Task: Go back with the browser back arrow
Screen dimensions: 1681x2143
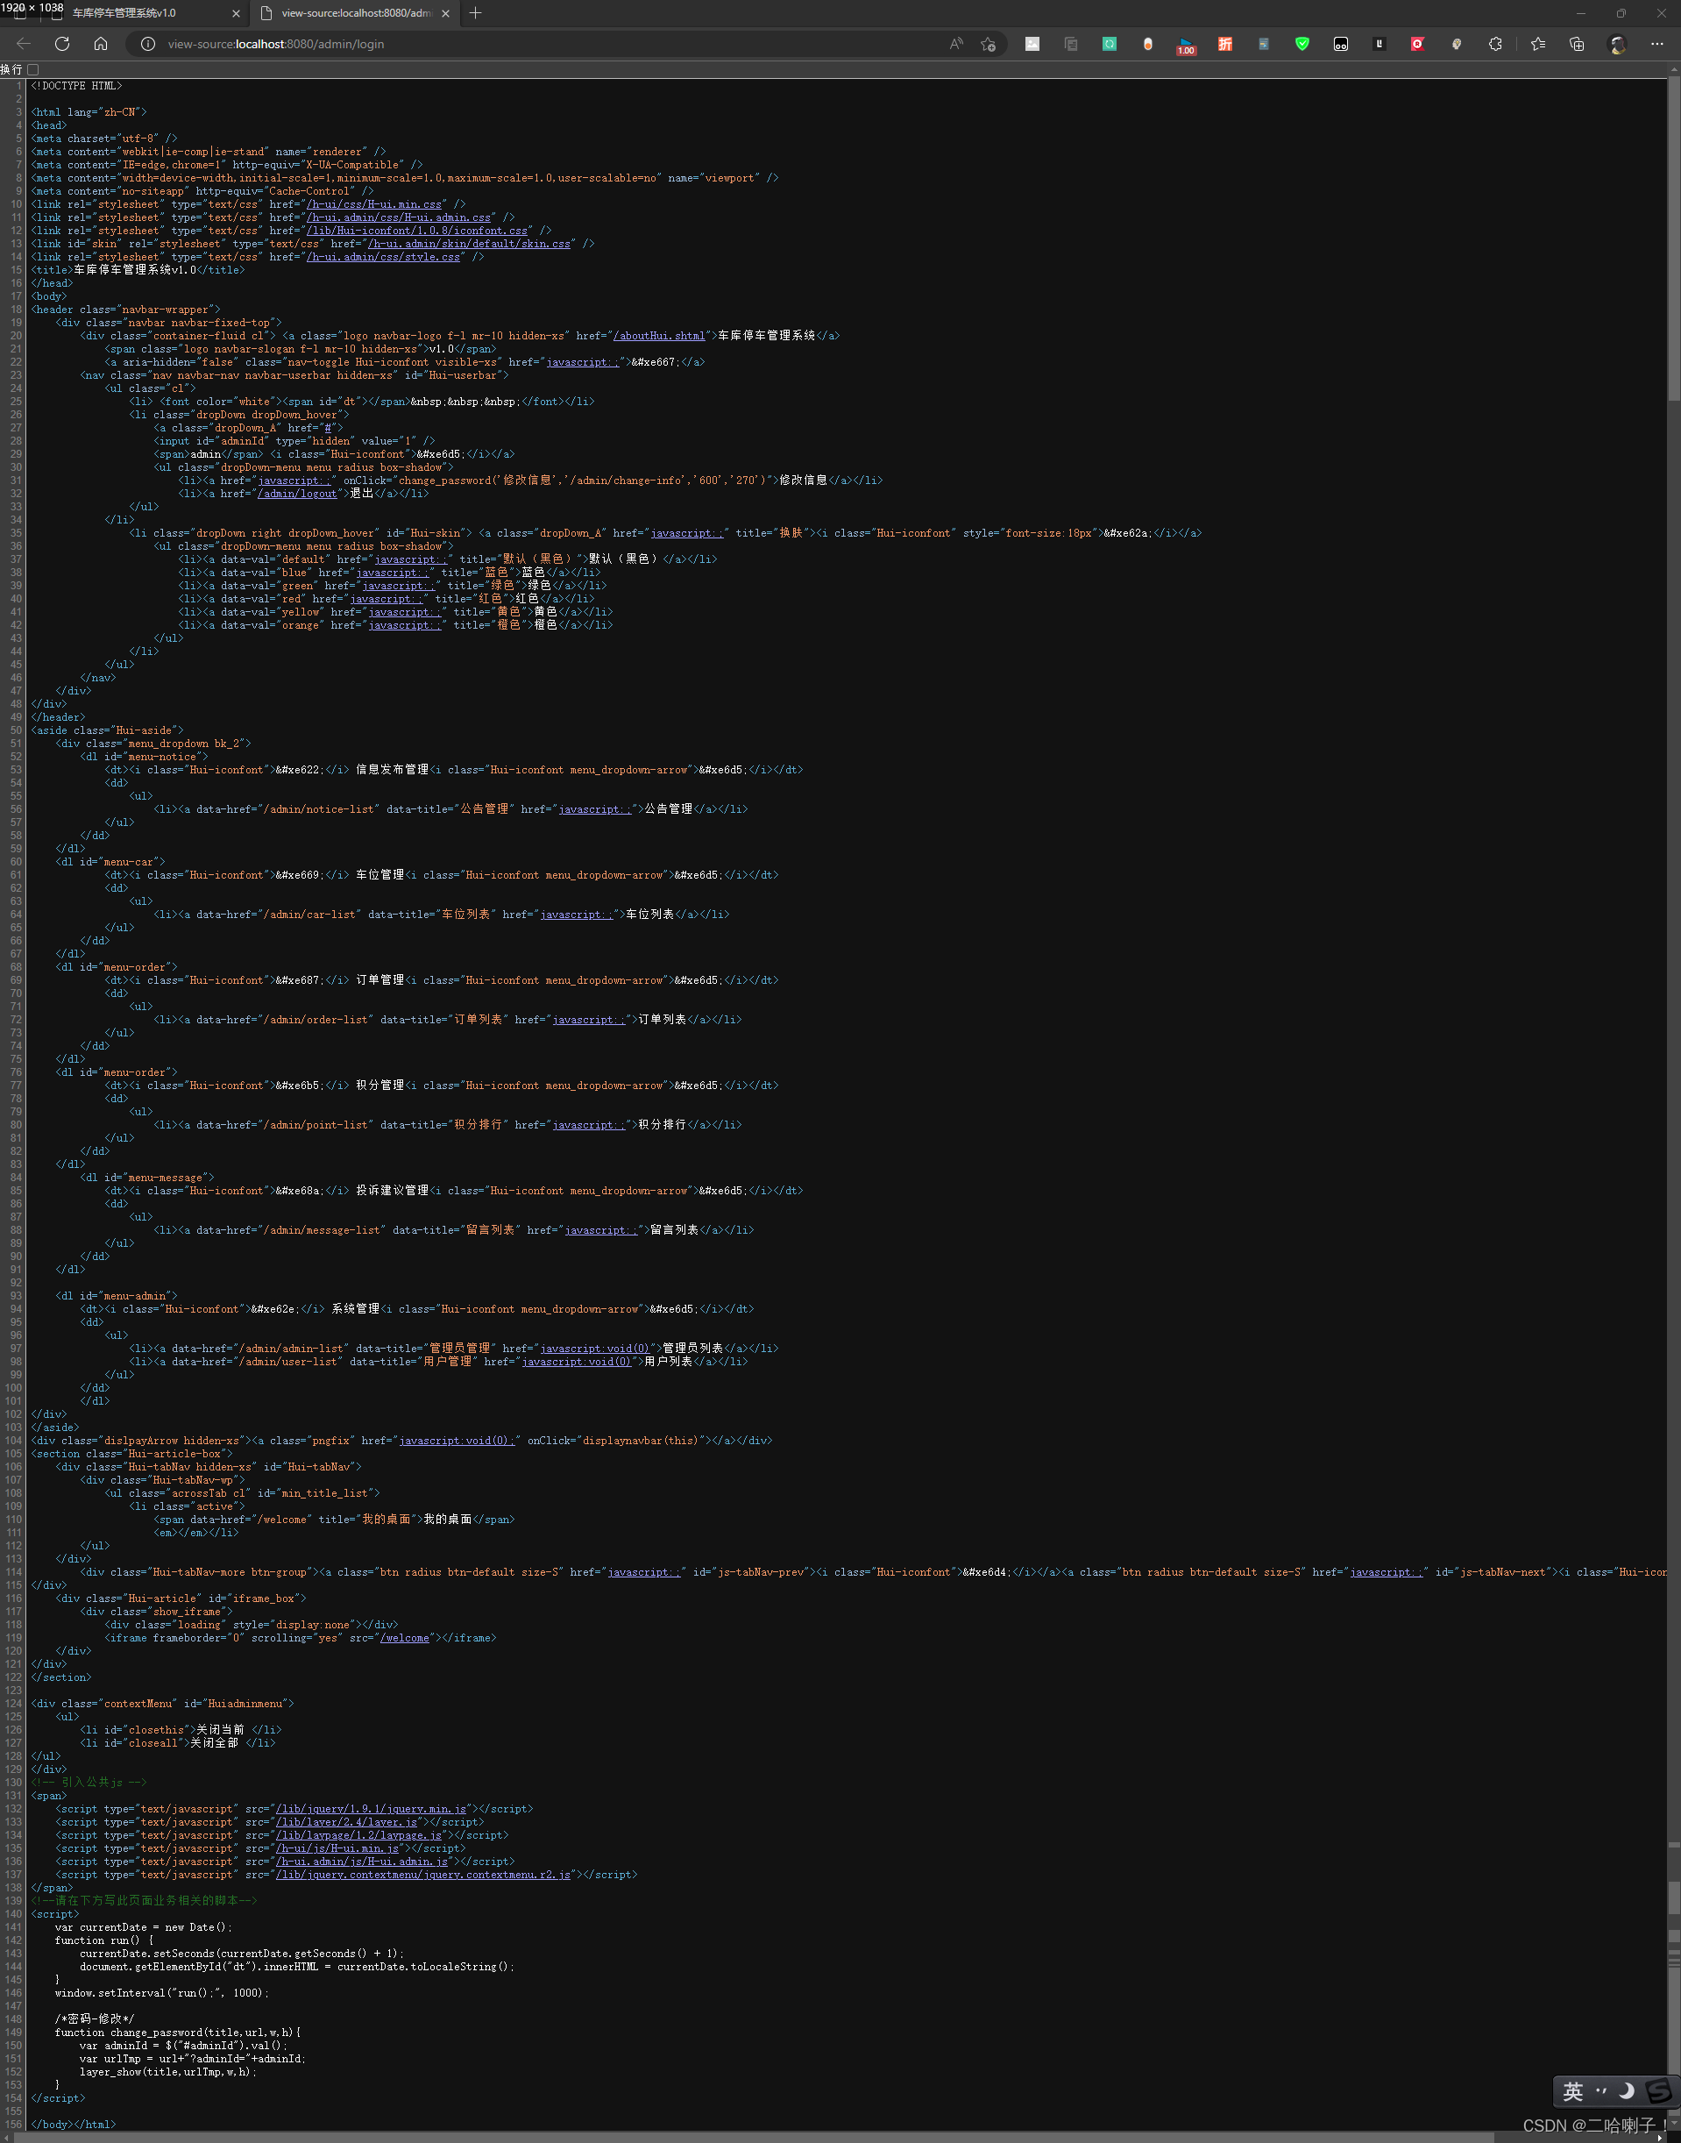Action: coord(24,43)
